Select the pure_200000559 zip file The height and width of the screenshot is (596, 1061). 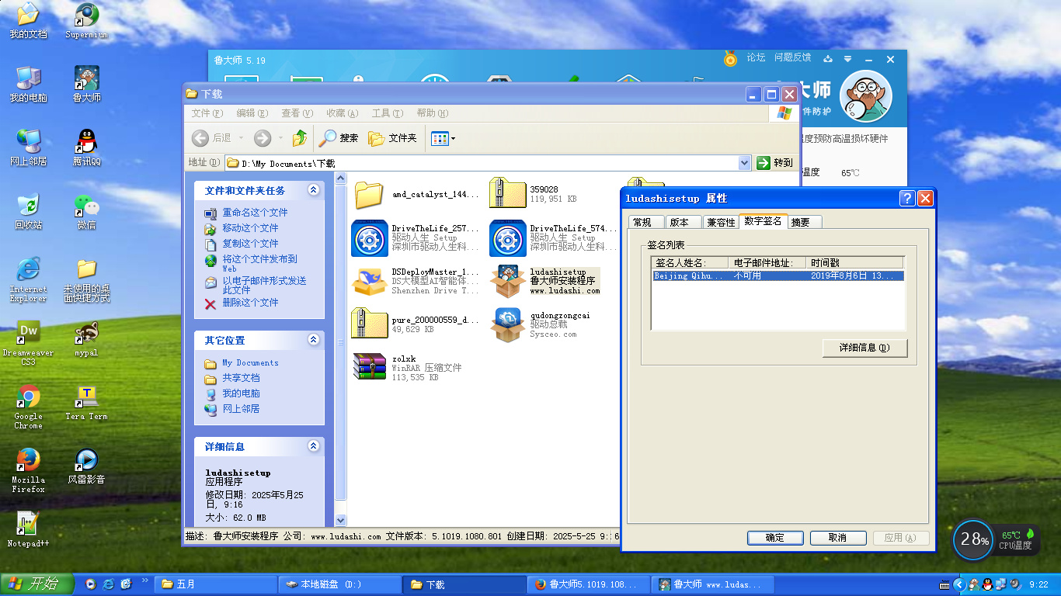pos(416,324)
